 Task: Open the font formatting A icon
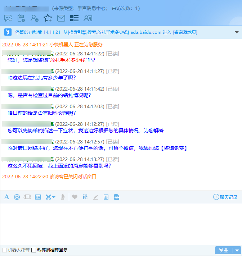pos(6,197)
